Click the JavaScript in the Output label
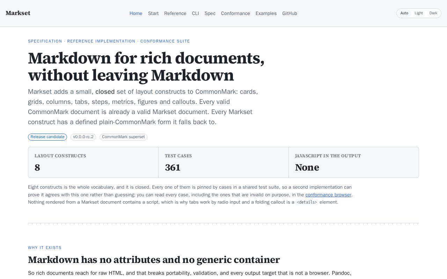The height and width of the screenshot is (279, 447). [x=328, y=156]
